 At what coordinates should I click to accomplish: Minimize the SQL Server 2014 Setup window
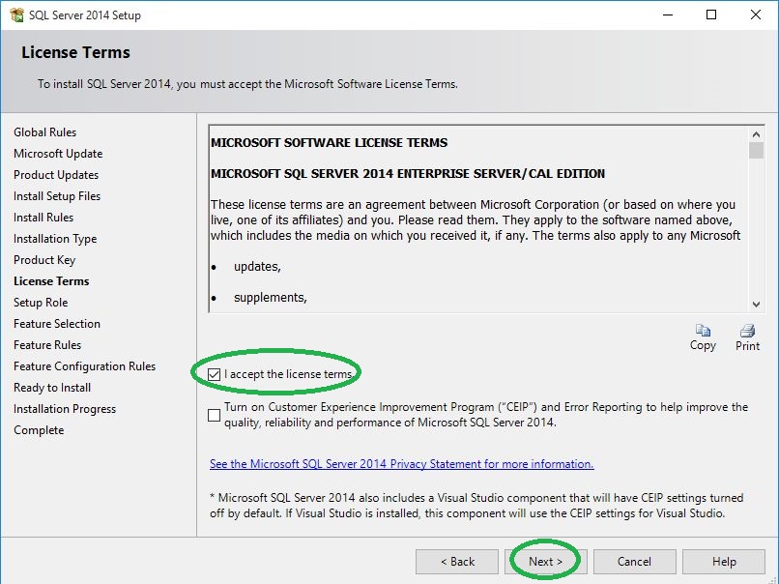click(668, 15)
